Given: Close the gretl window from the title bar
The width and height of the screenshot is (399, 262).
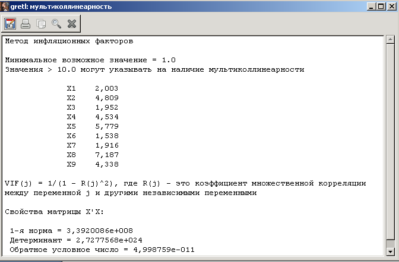Looking at the screenshot, I should tap(392, 7).
